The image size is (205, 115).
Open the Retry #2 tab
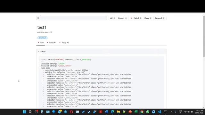click(x=64, y=42)
